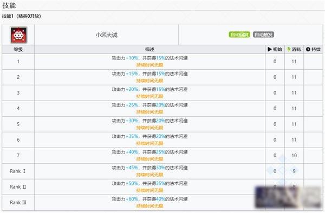The height and width of the screenshot is (213, 325).
Task: Select level 6 row label
Action: (x=18, y=140)
